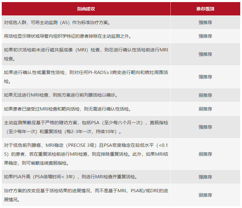Click the PRECISE 3级 recommendation paragraph
Image resolution: width=242 pixels, height=208 pixels.
pyautogui.click(x=86, y=154)
